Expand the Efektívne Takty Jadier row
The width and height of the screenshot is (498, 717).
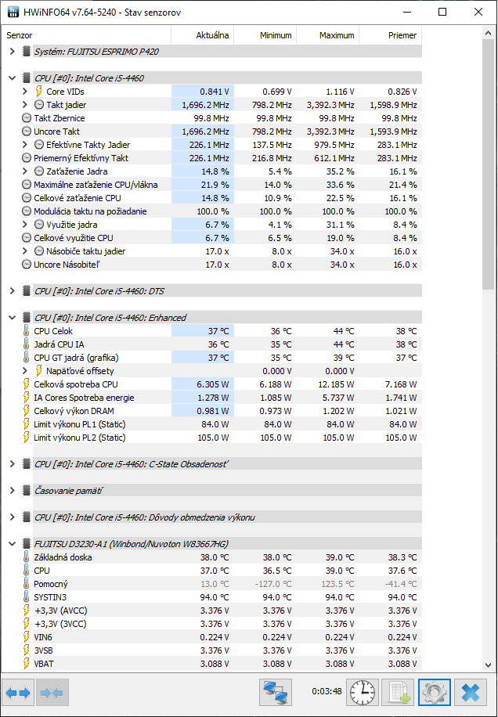tap(25, 145)
